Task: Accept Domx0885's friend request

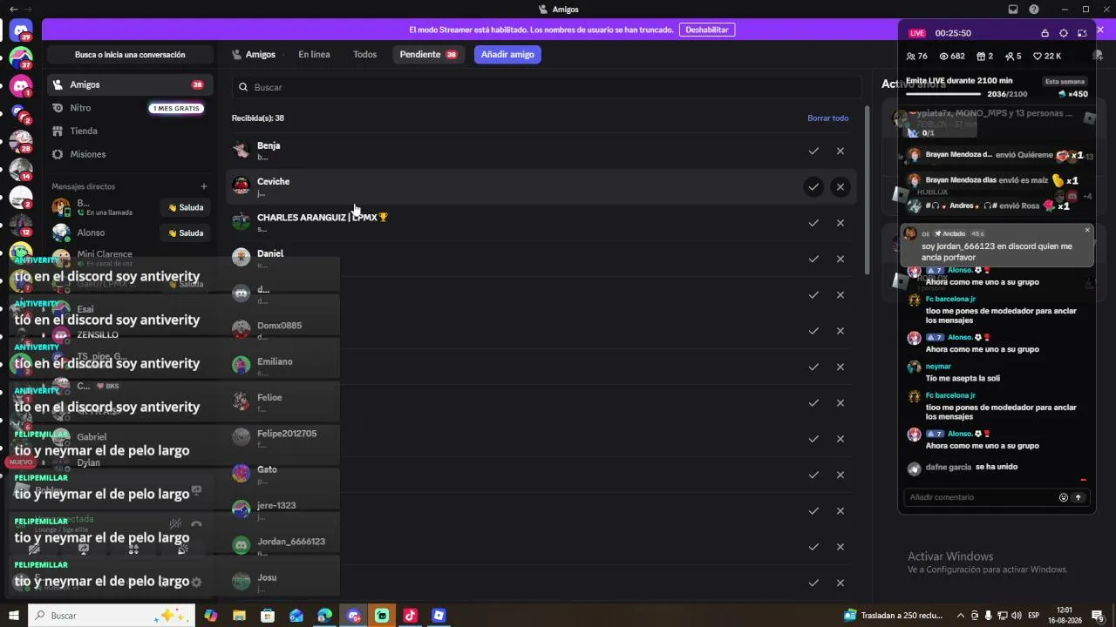Action: (x=813, y=331)
